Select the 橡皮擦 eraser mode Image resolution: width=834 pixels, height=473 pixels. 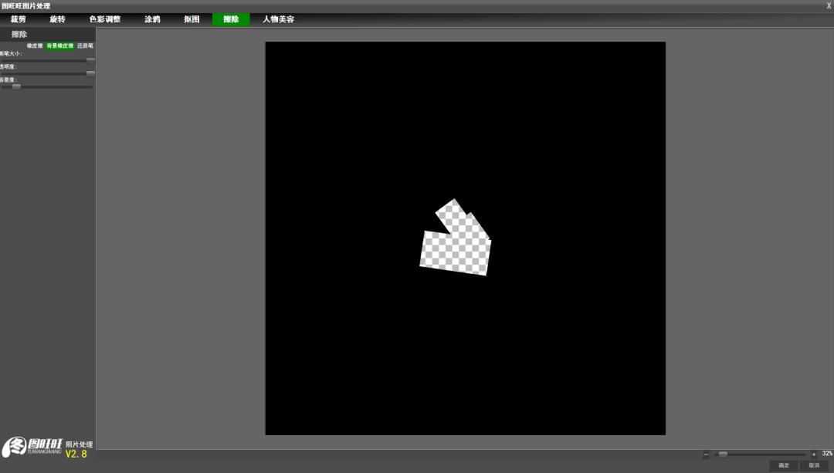[x=35, y=46]
